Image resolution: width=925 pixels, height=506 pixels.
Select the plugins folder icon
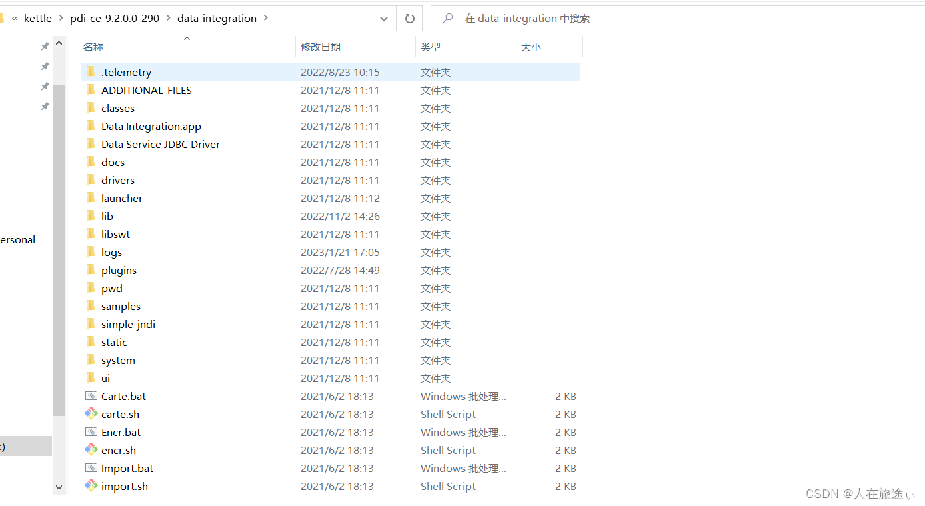91,270
